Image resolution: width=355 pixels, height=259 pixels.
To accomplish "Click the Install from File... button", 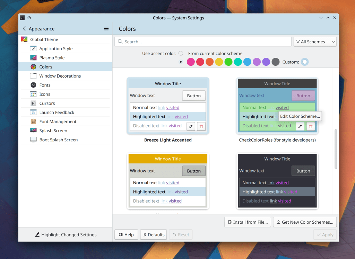I will (248, 222).
